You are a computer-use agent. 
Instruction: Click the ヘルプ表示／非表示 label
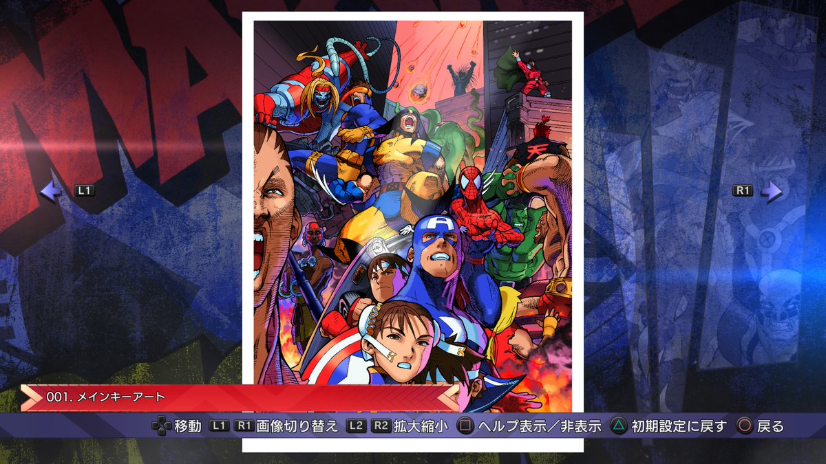539,426
